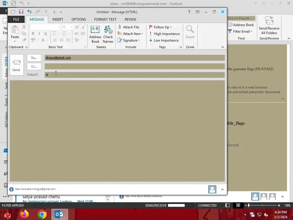This screenshot has height=220, width=293.
Task: Click Decrease Indent icon
Action: 77,34
